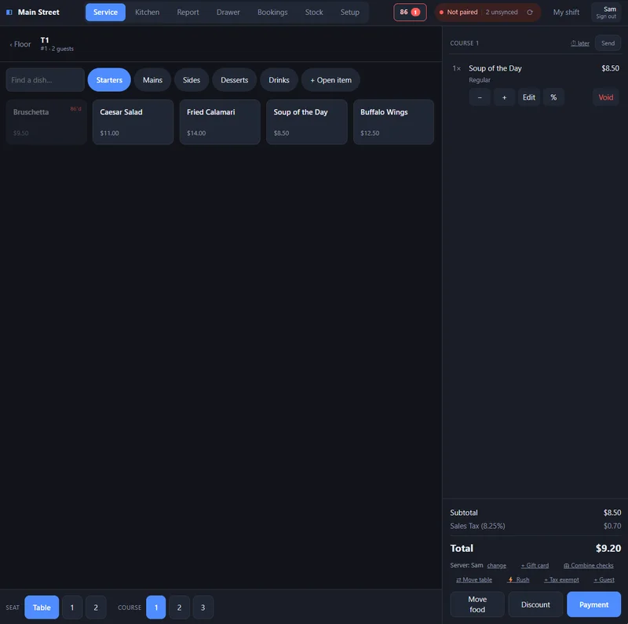This screenshot has height=624, width=628.
Task: Switch to the Stock tab
Action: pos(313,13)
